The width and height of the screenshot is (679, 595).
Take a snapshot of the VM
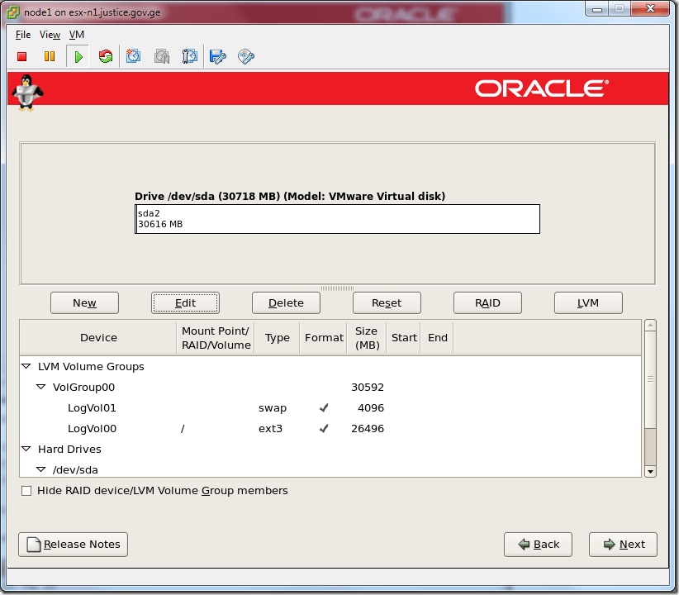(x=133, y=56)
